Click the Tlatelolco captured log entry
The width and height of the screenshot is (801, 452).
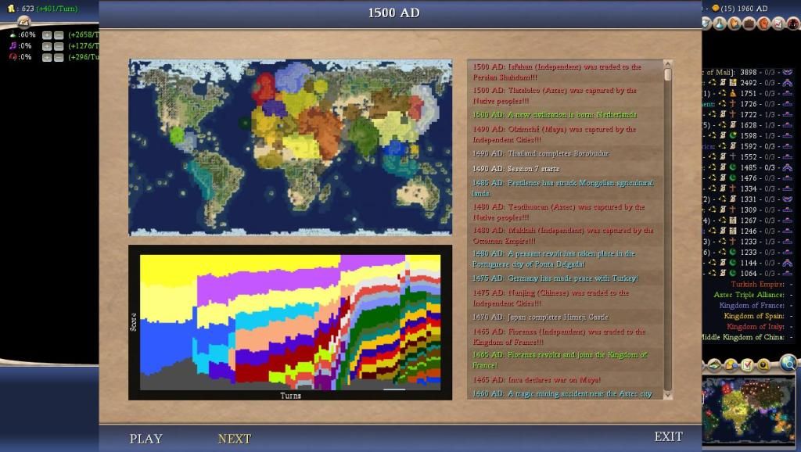click(555, 95)
